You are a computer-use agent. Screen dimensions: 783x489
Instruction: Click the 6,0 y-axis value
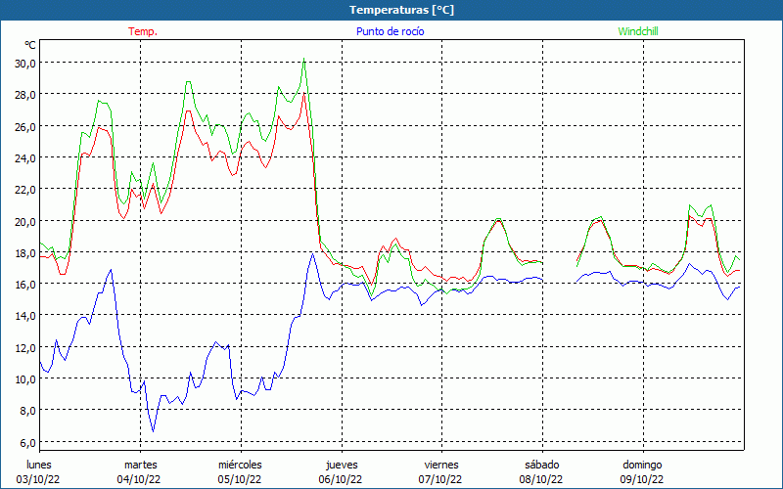(x=28, y=443)
